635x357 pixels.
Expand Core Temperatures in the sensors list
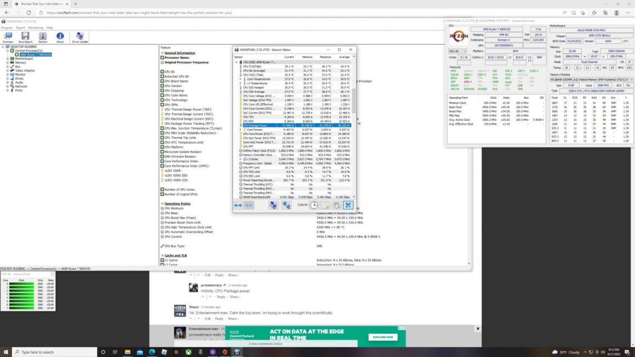pyautogui.click(x=240, y=79)
